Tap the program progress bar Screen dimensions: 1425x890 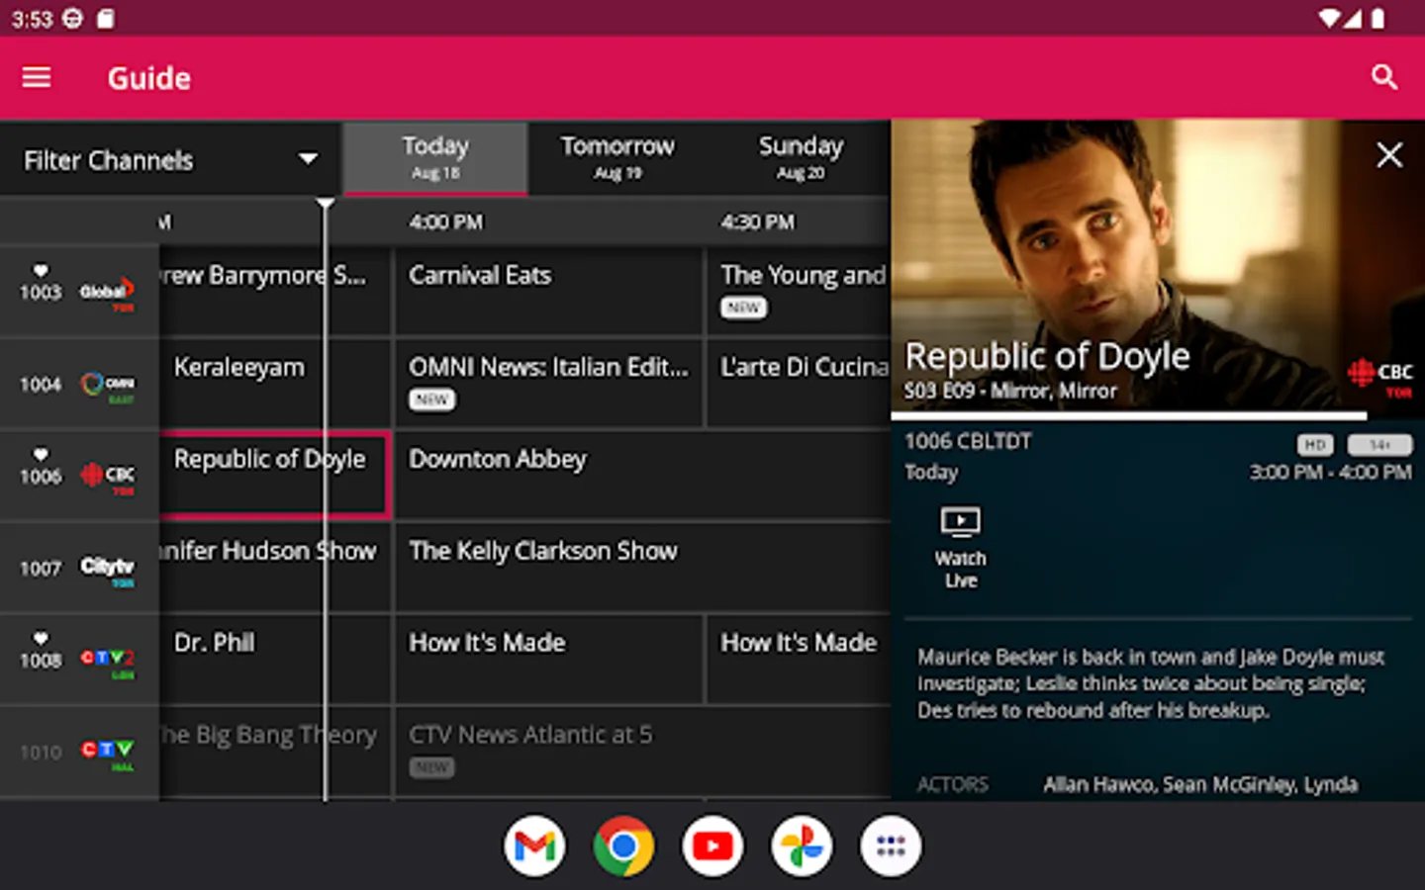(1158, 416)
